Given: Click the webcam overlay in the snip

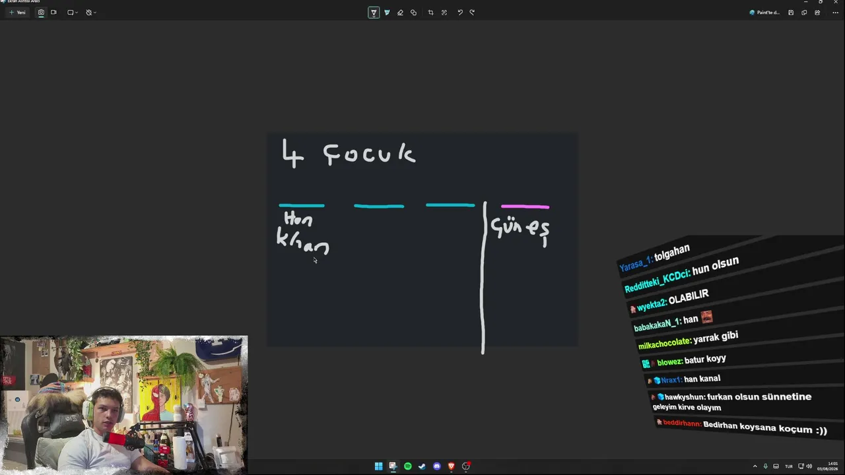Looking at the screenshot, I should point(124,404).
